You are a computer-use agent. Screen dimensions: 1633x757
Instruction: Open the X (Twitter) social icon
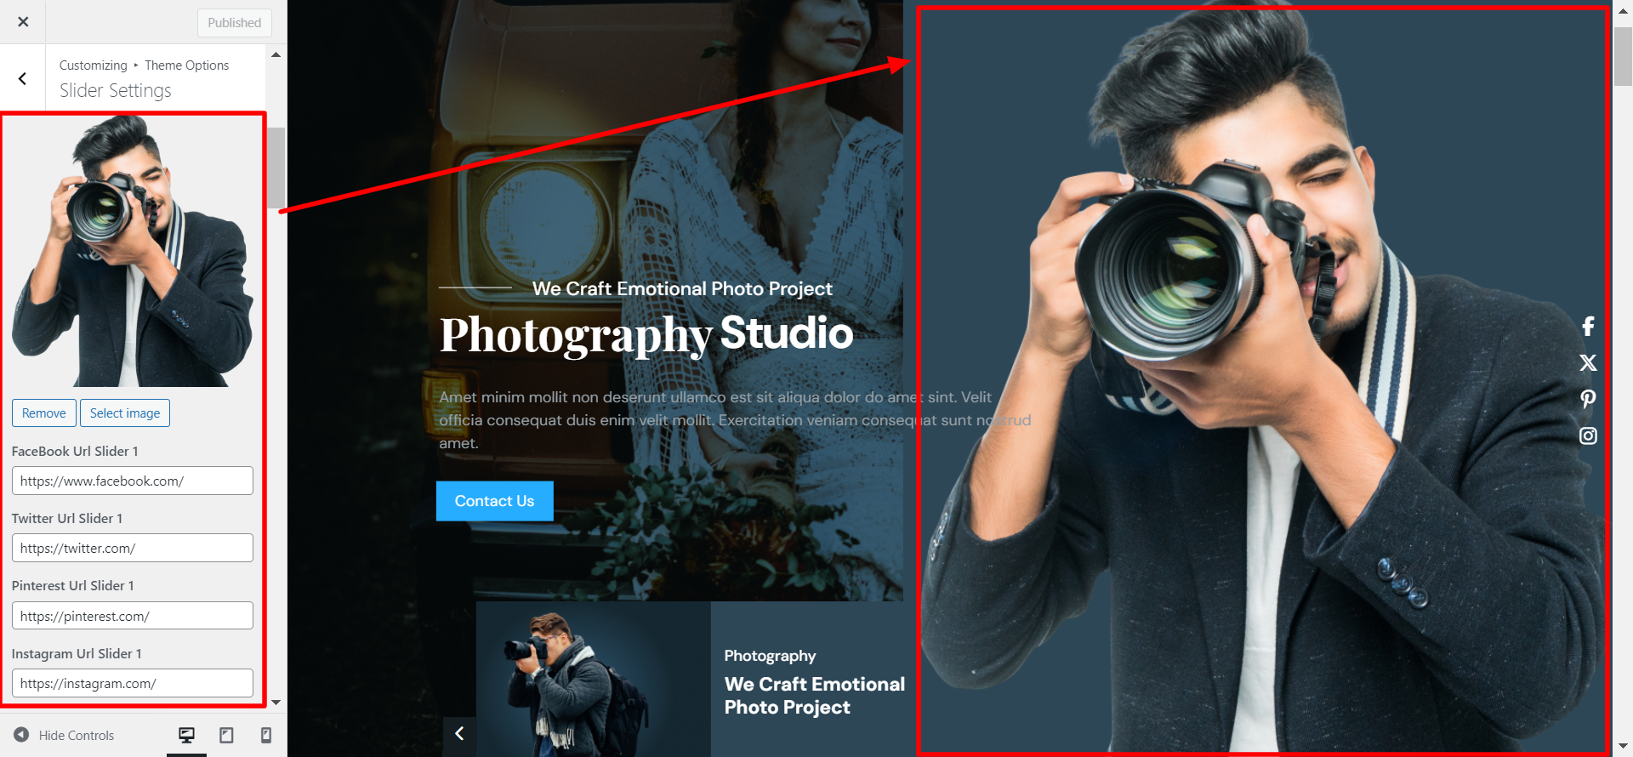(1587, 363)
